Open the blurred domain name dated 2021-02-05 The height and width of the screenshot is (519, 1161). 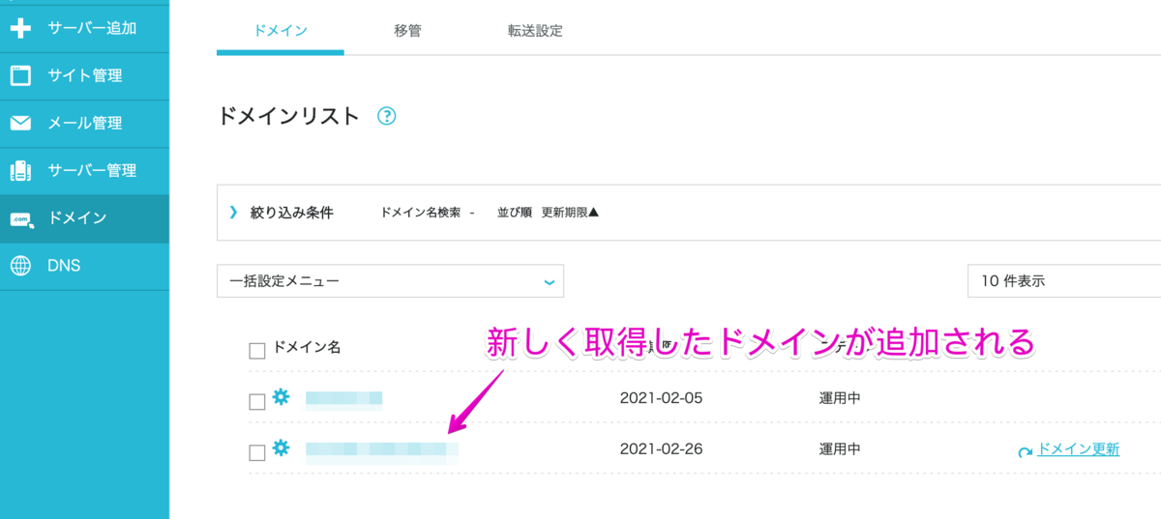(x=343, y=398)
